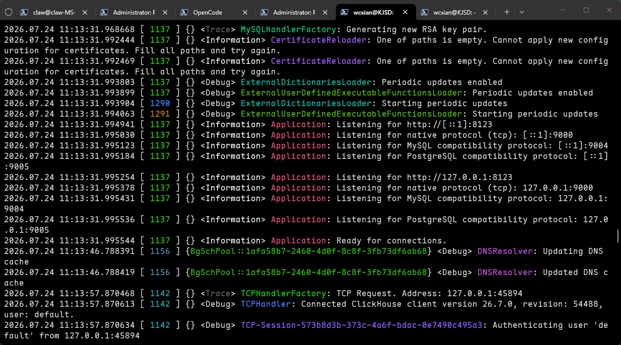Click the text "MySQLHandlerFactory"

(x=289, y=30)
